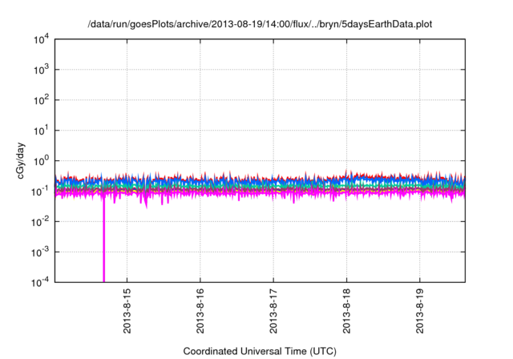Viewport: 513px width, 359px height.
Task: Click the 2013-8-17 date tick label
Action: coord(273,311)
